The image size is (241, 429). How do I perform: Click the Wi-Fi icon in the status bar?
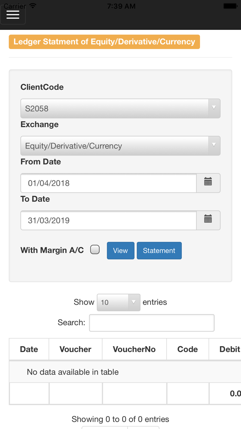tap(32, 5)
